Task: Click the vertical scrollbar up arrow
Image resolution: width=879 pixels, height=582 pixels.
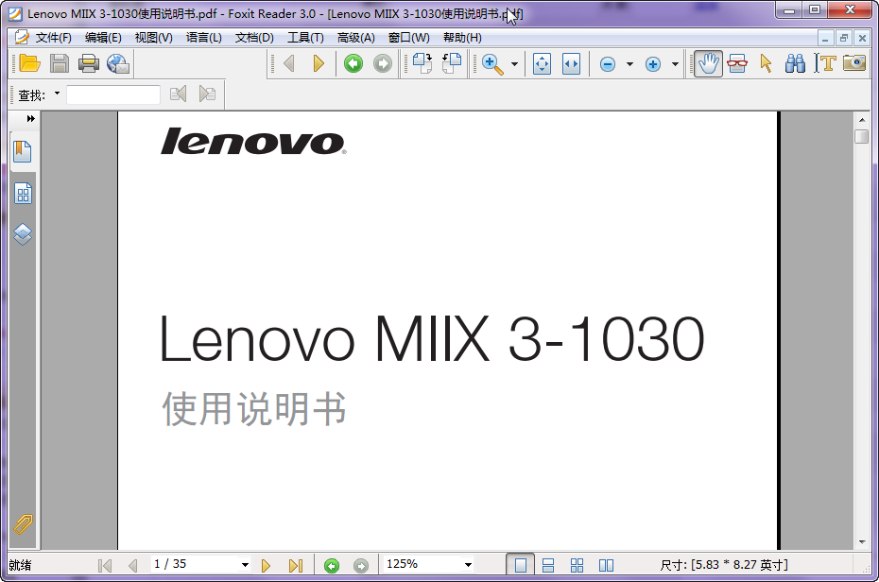Action: (862, 119)
